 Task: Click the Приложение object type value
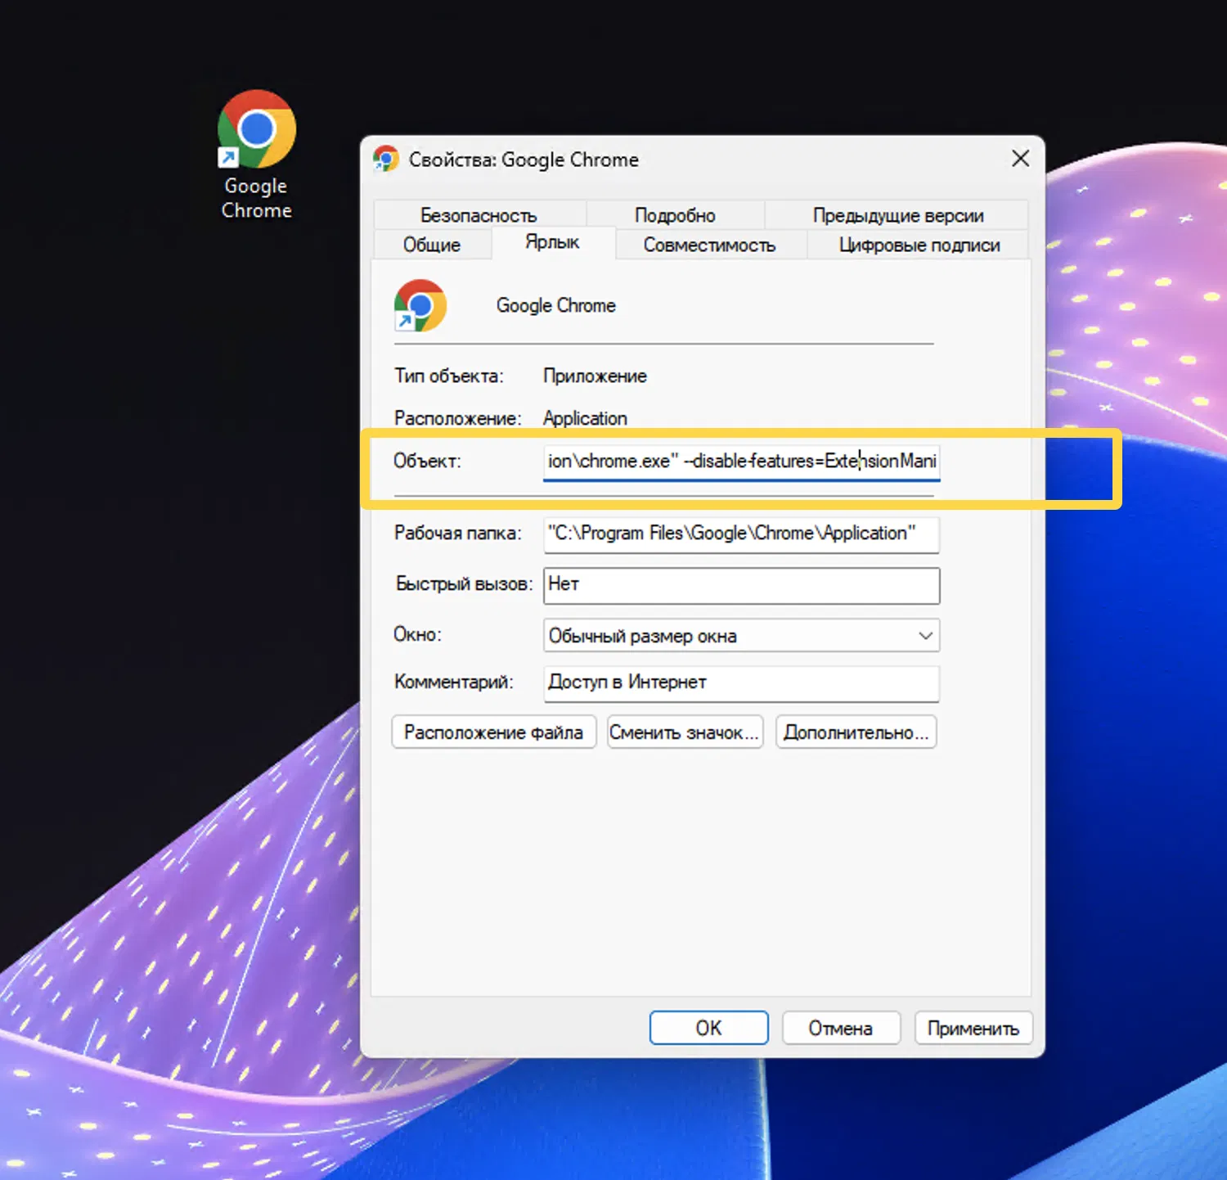click(595, 376)
